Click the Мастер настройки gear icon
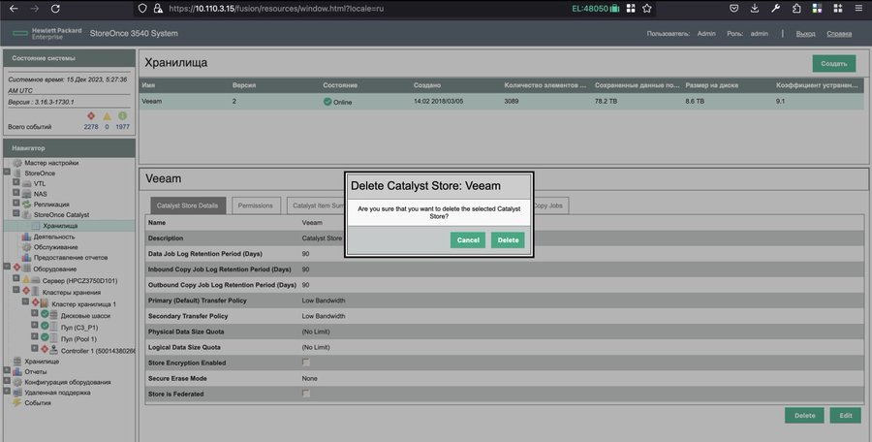 (17, 163)
